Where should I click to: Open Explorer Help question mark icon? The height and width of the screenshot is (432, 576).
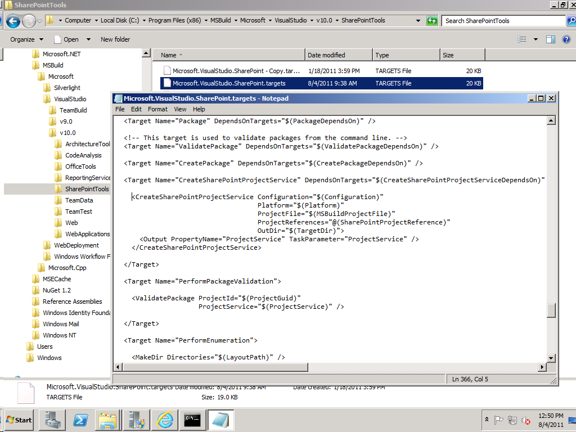point(565,39)
